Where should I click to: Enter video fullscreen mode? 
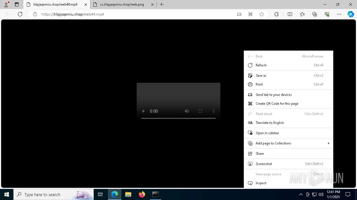coord(200,111)
